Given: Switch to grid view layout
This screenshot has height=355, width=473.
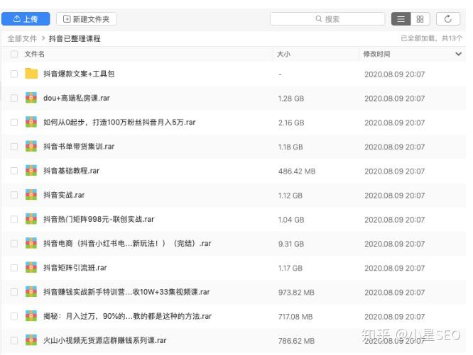Looking at the screenshot, I should pyautogui.click(x=420, y=19).
